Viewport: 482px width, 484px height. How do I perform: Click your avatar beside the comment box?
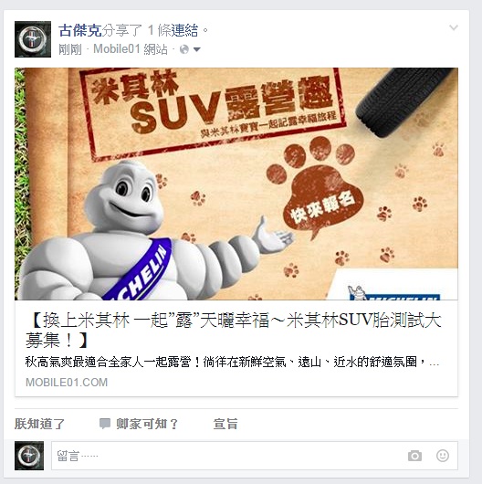point(29,456)
